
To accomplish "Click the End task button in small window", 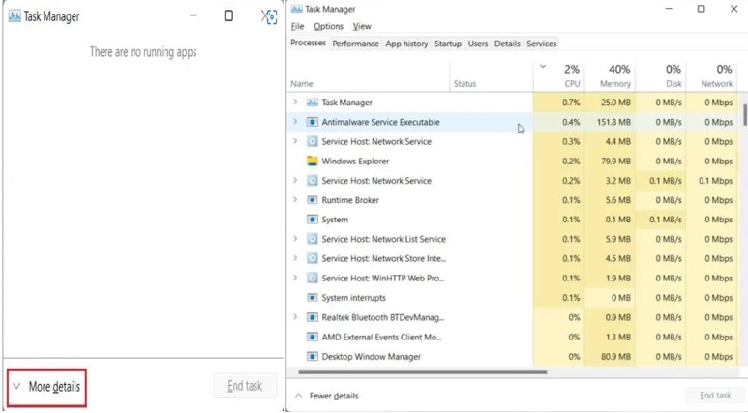I will coord(245,386).
